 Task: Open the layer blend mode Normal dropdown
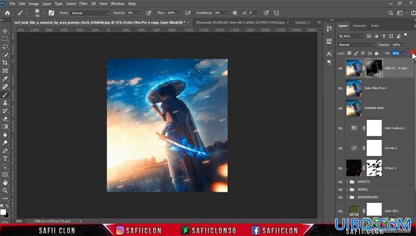[x=357, y=45]
